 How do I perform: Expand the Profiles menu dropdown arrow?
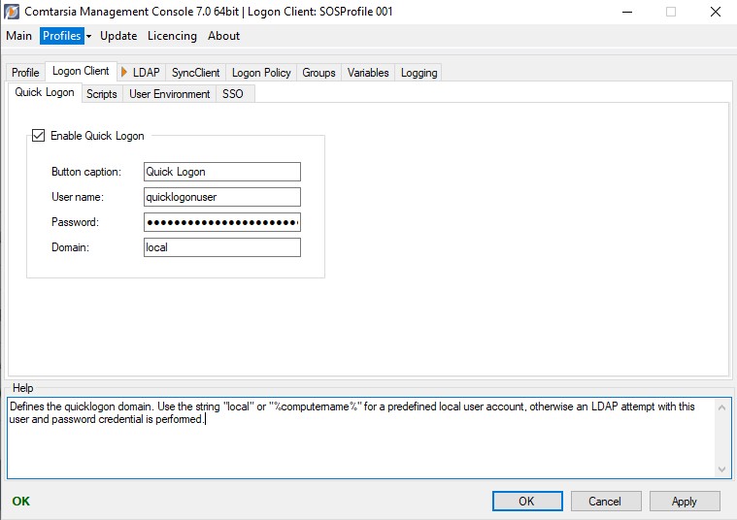[x=88, y=36]
